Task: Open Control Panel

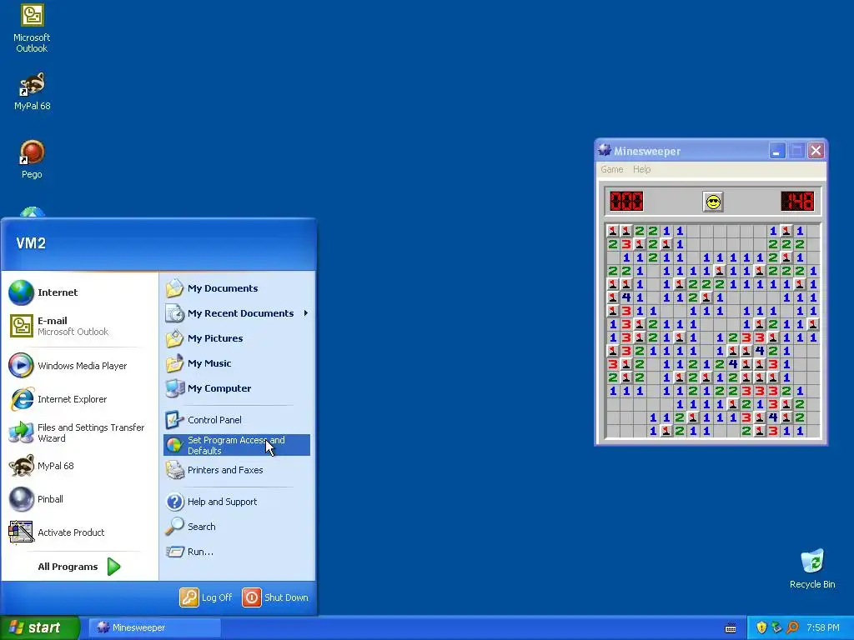Action: tap(236, 420)
